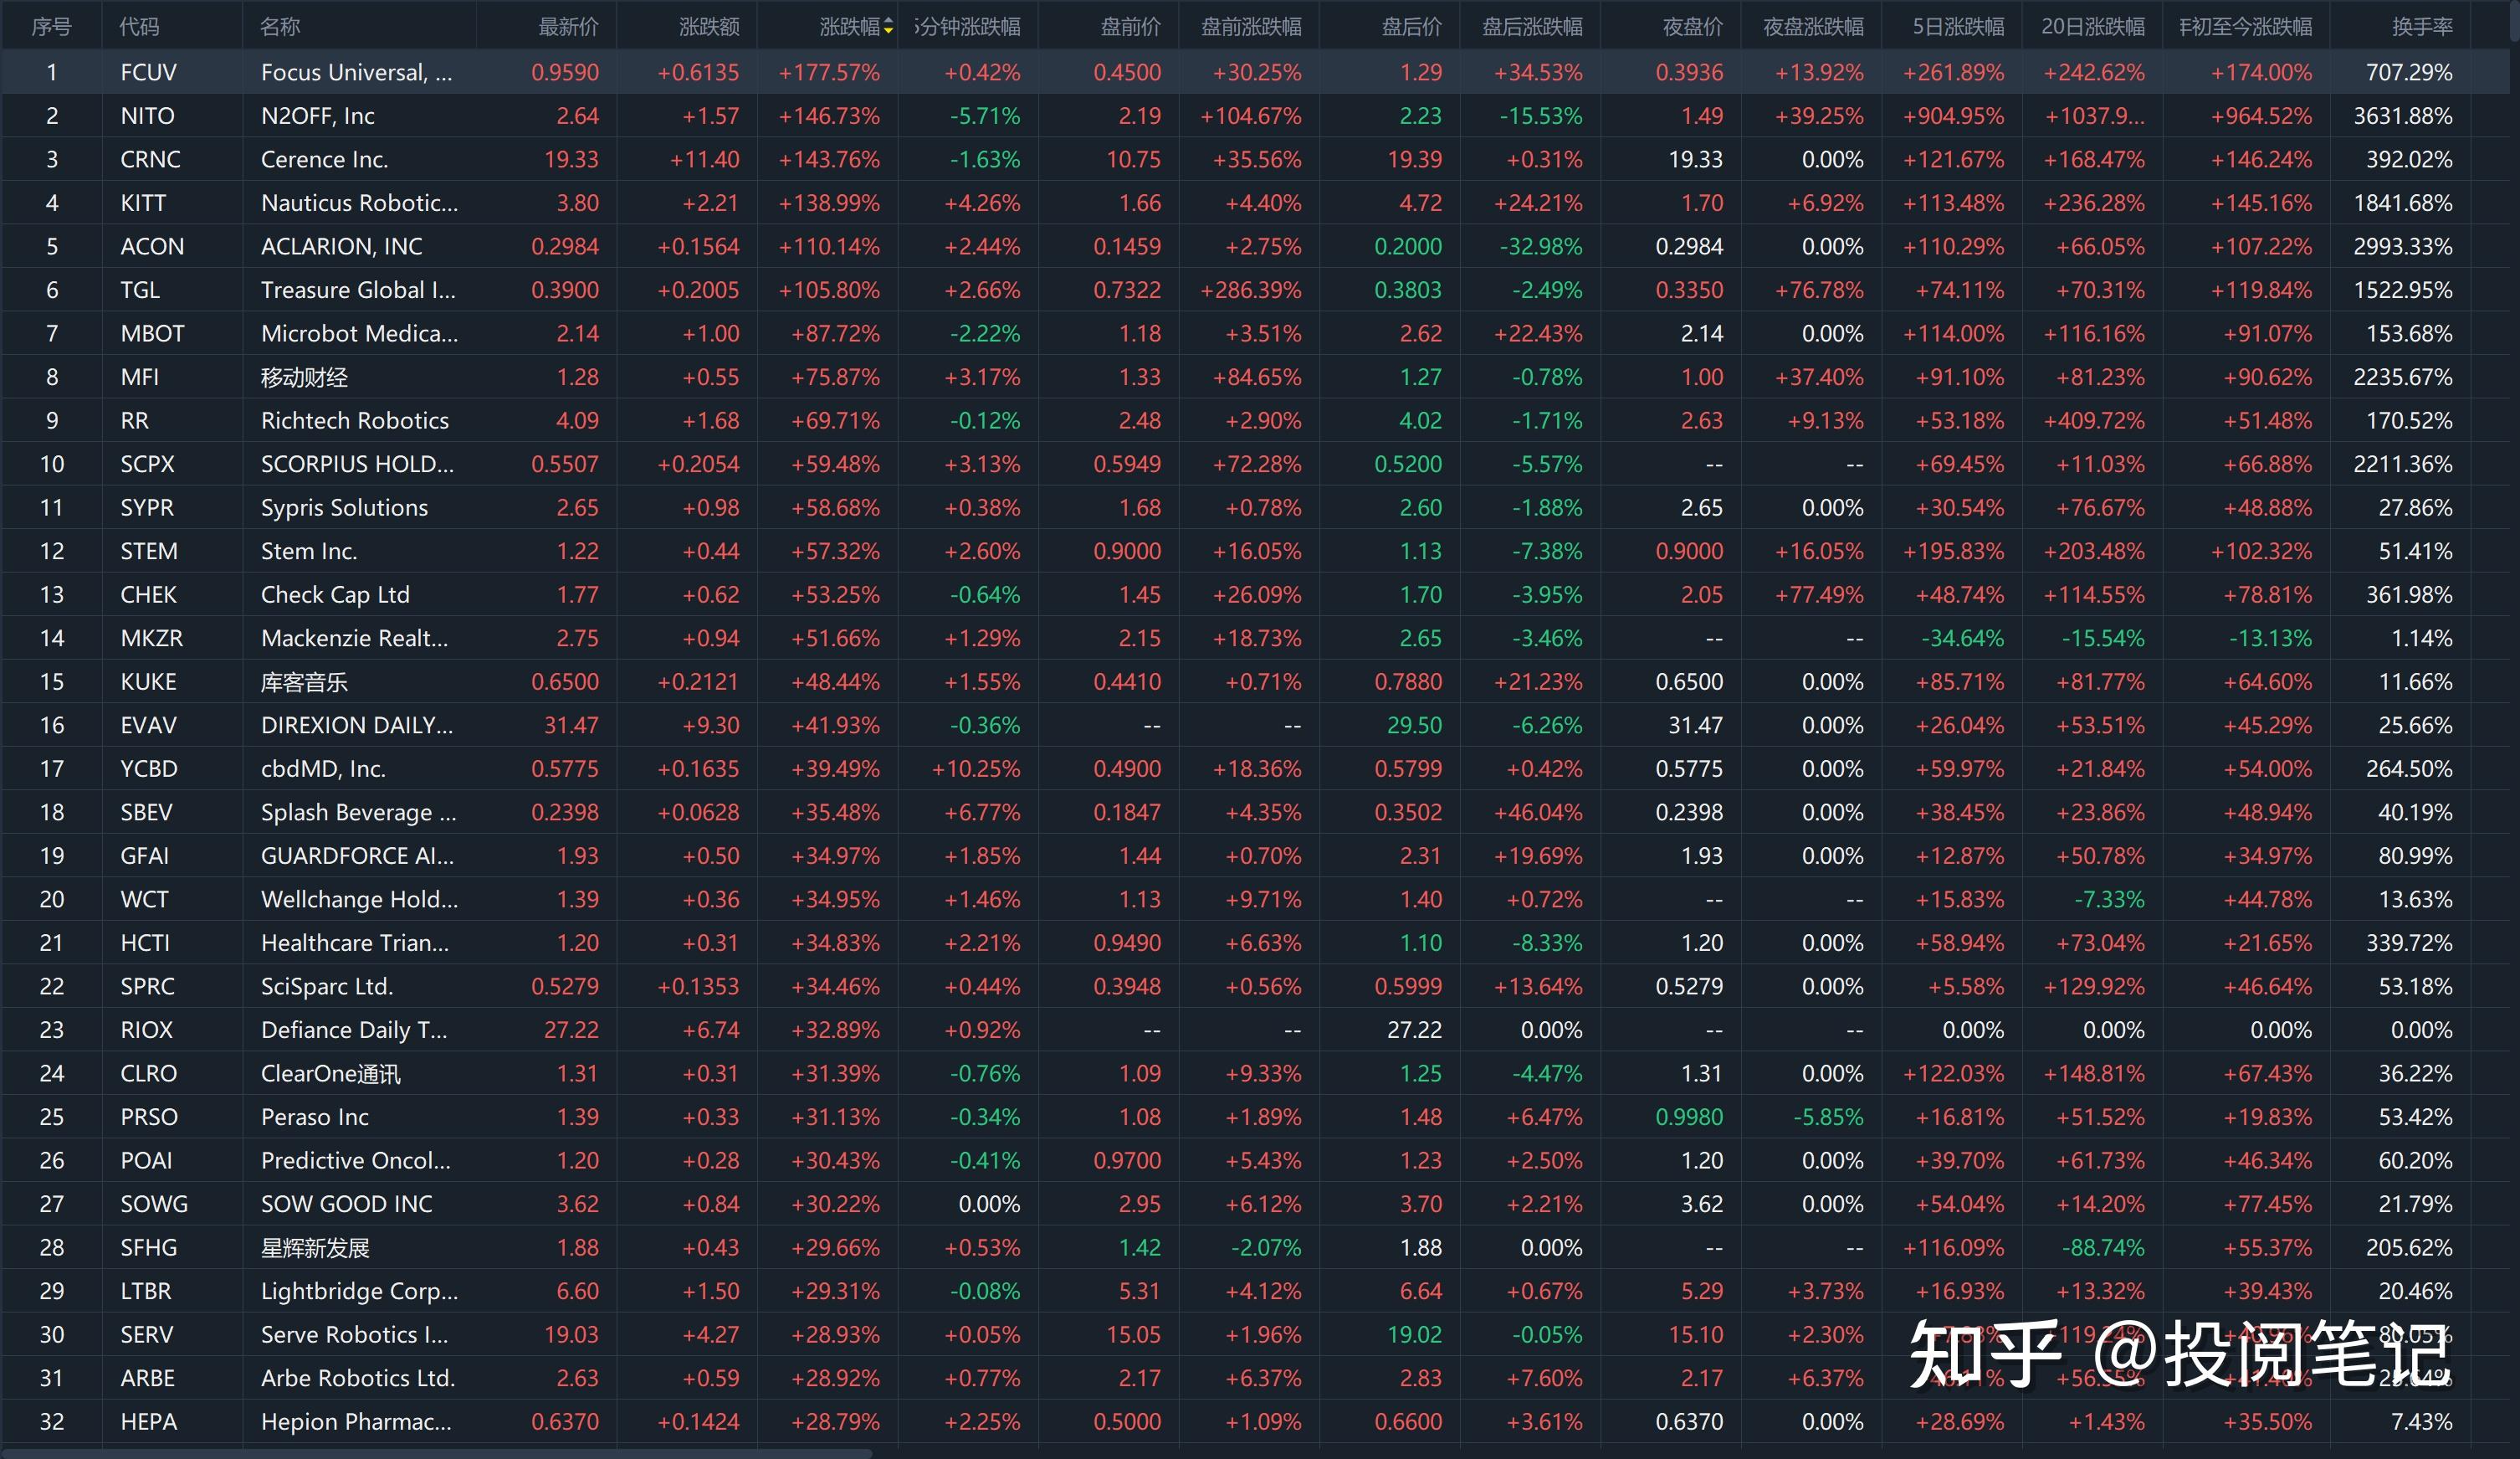Screen dimensions: 2520x1459
Task: Click the 夜盘价 column header
Action: click(x=1692, y=27)
